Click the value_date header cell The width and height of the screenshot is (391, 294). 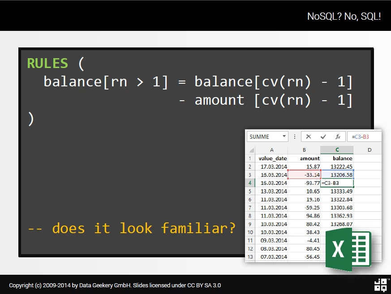coord(271,158)
